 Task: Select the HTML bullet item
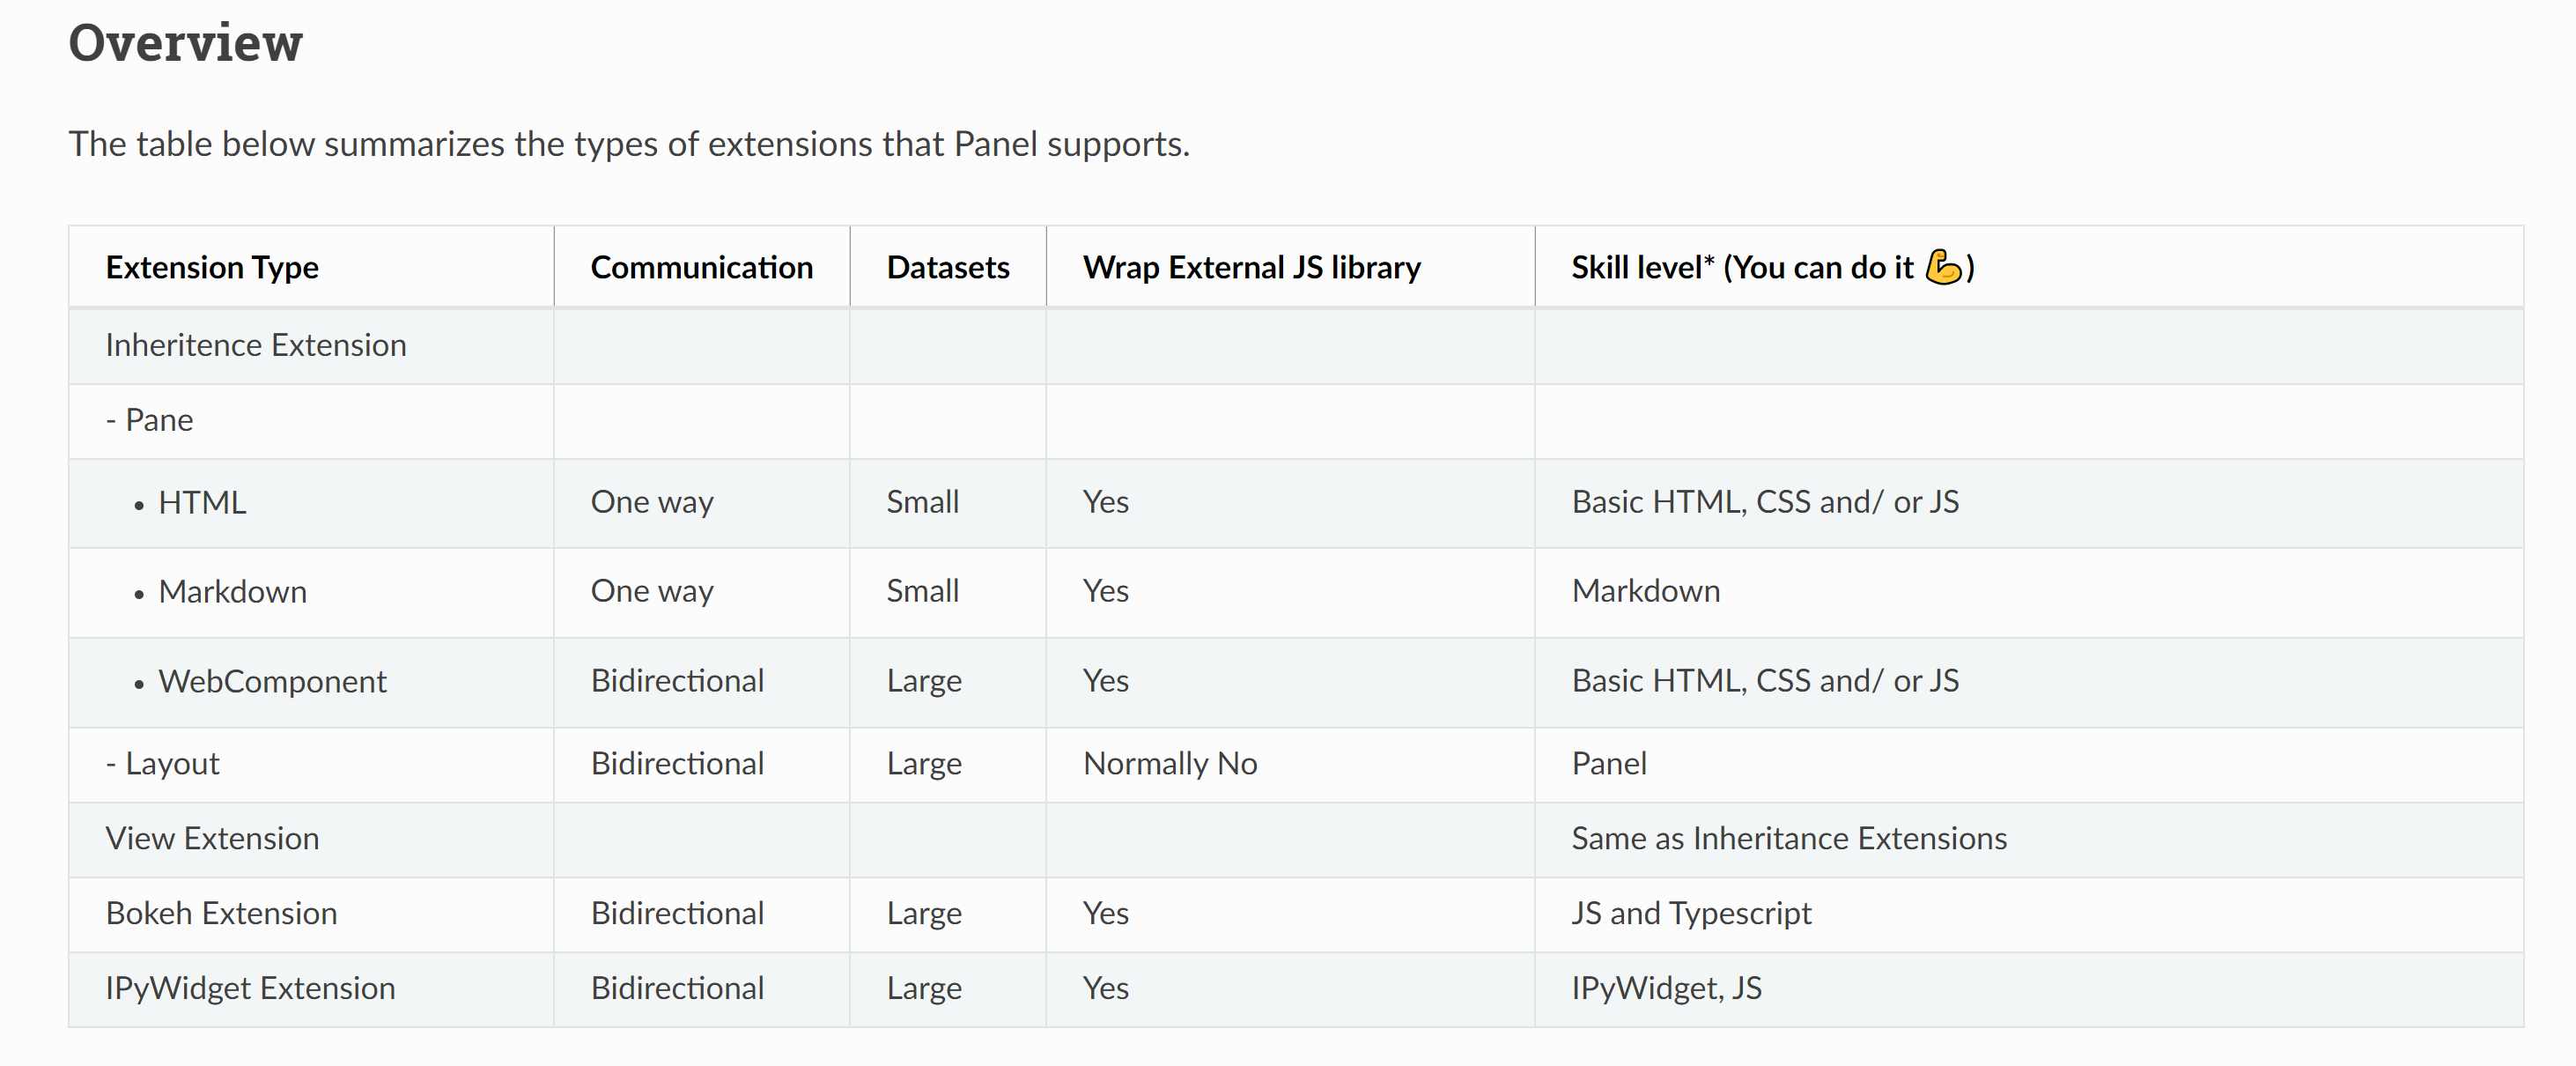point(202,502)
